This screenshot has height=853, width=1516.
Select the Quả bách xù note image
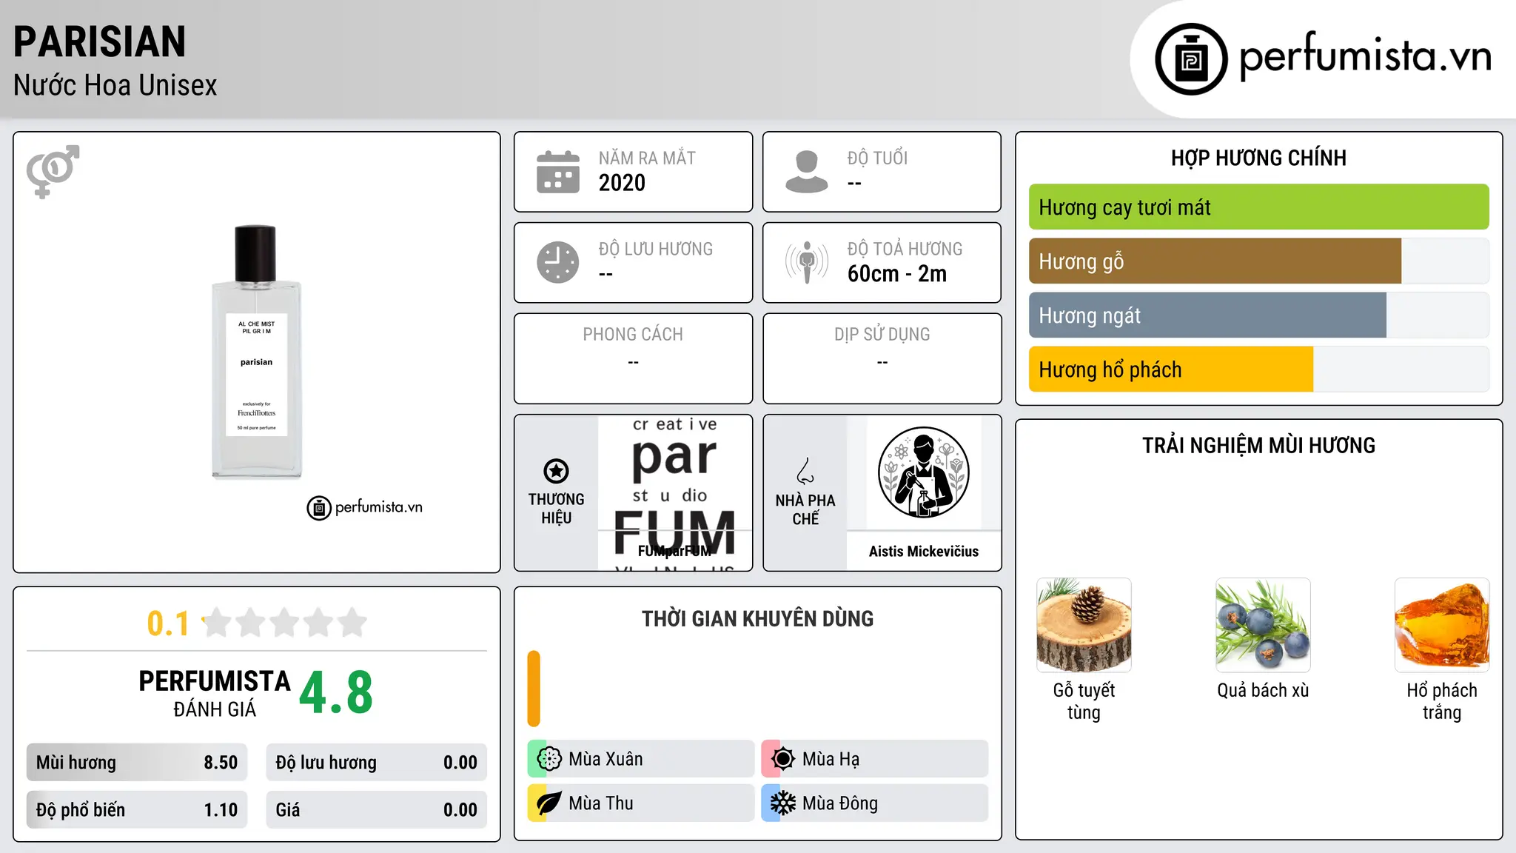tap(1263, 625)
